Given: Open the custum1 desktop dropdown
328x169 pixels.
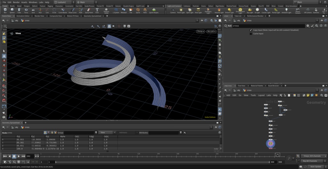Looking at the screenshot, I should coord(64,2).
